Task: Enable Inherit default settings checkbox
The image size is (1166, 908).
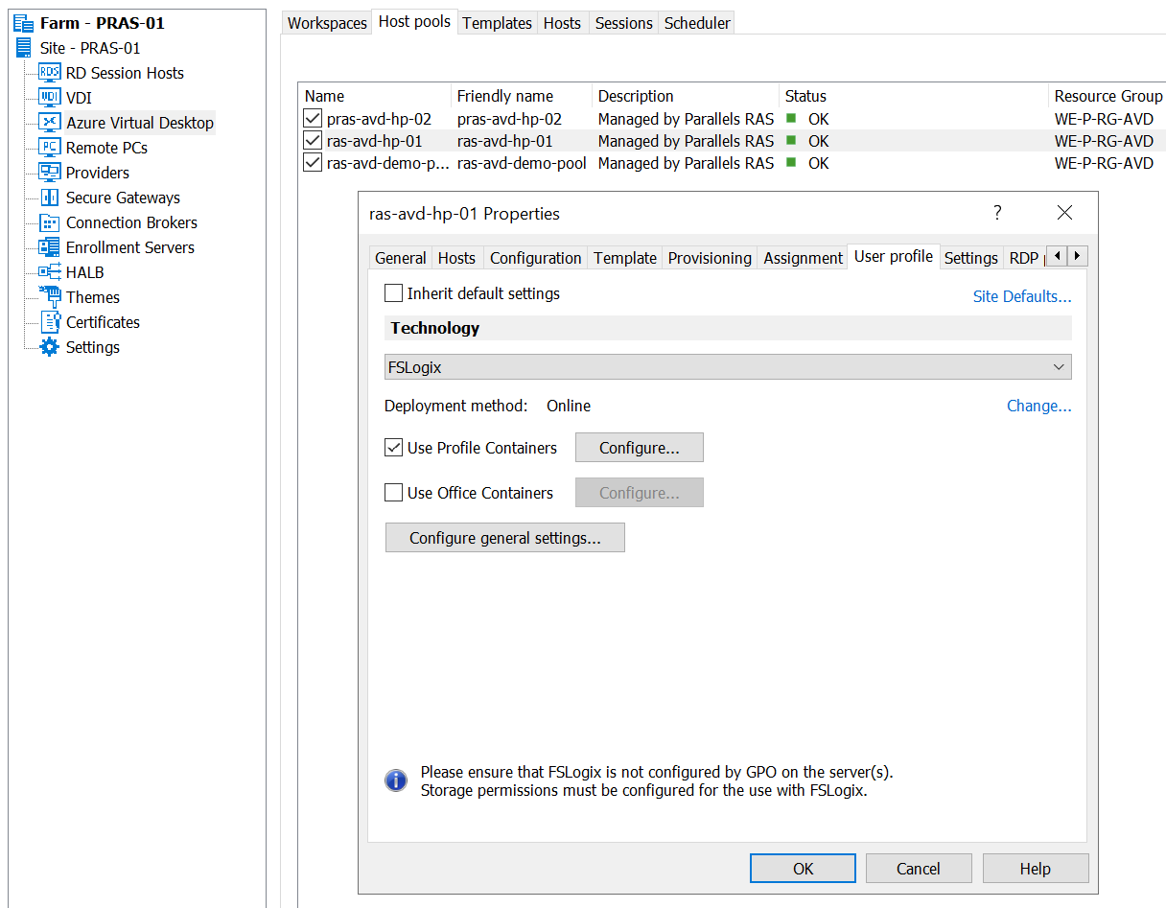Action: click(x=393, y=293)
